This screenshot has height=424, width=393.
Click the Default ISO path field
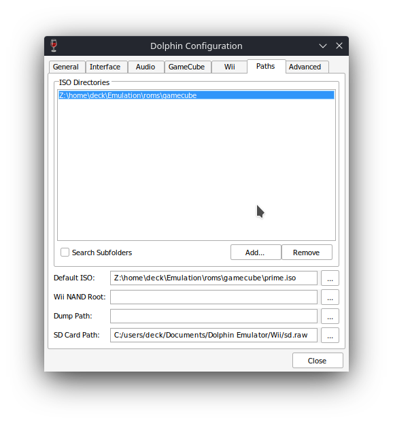tap(213, 278)
